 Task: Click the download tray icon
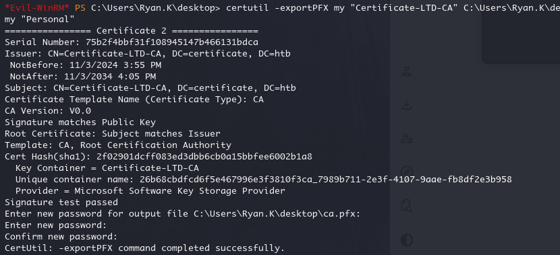(x=406, y=105)
